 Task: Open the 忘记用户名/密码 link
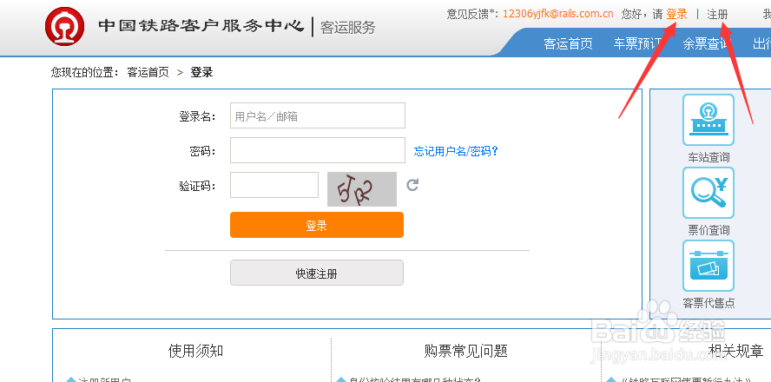click(456, 151)
